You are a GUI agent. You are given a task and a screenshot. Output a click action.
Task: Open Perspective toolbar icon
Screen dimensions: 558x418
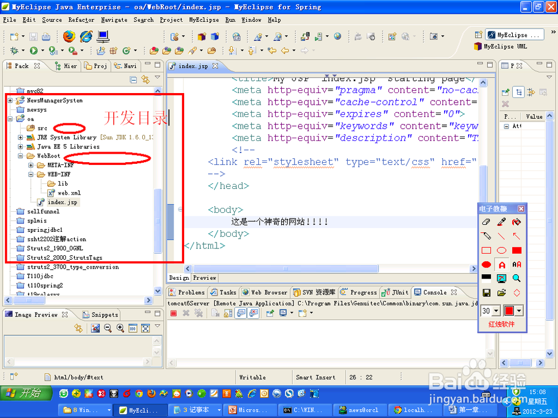tap(478, 35)
